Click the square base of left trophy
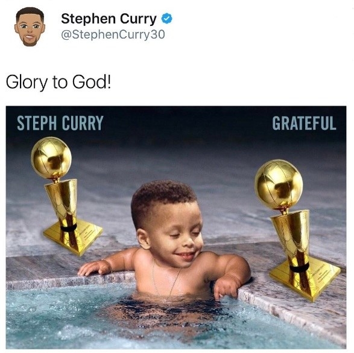Screen dimensions: 354x353 (73, 237)
